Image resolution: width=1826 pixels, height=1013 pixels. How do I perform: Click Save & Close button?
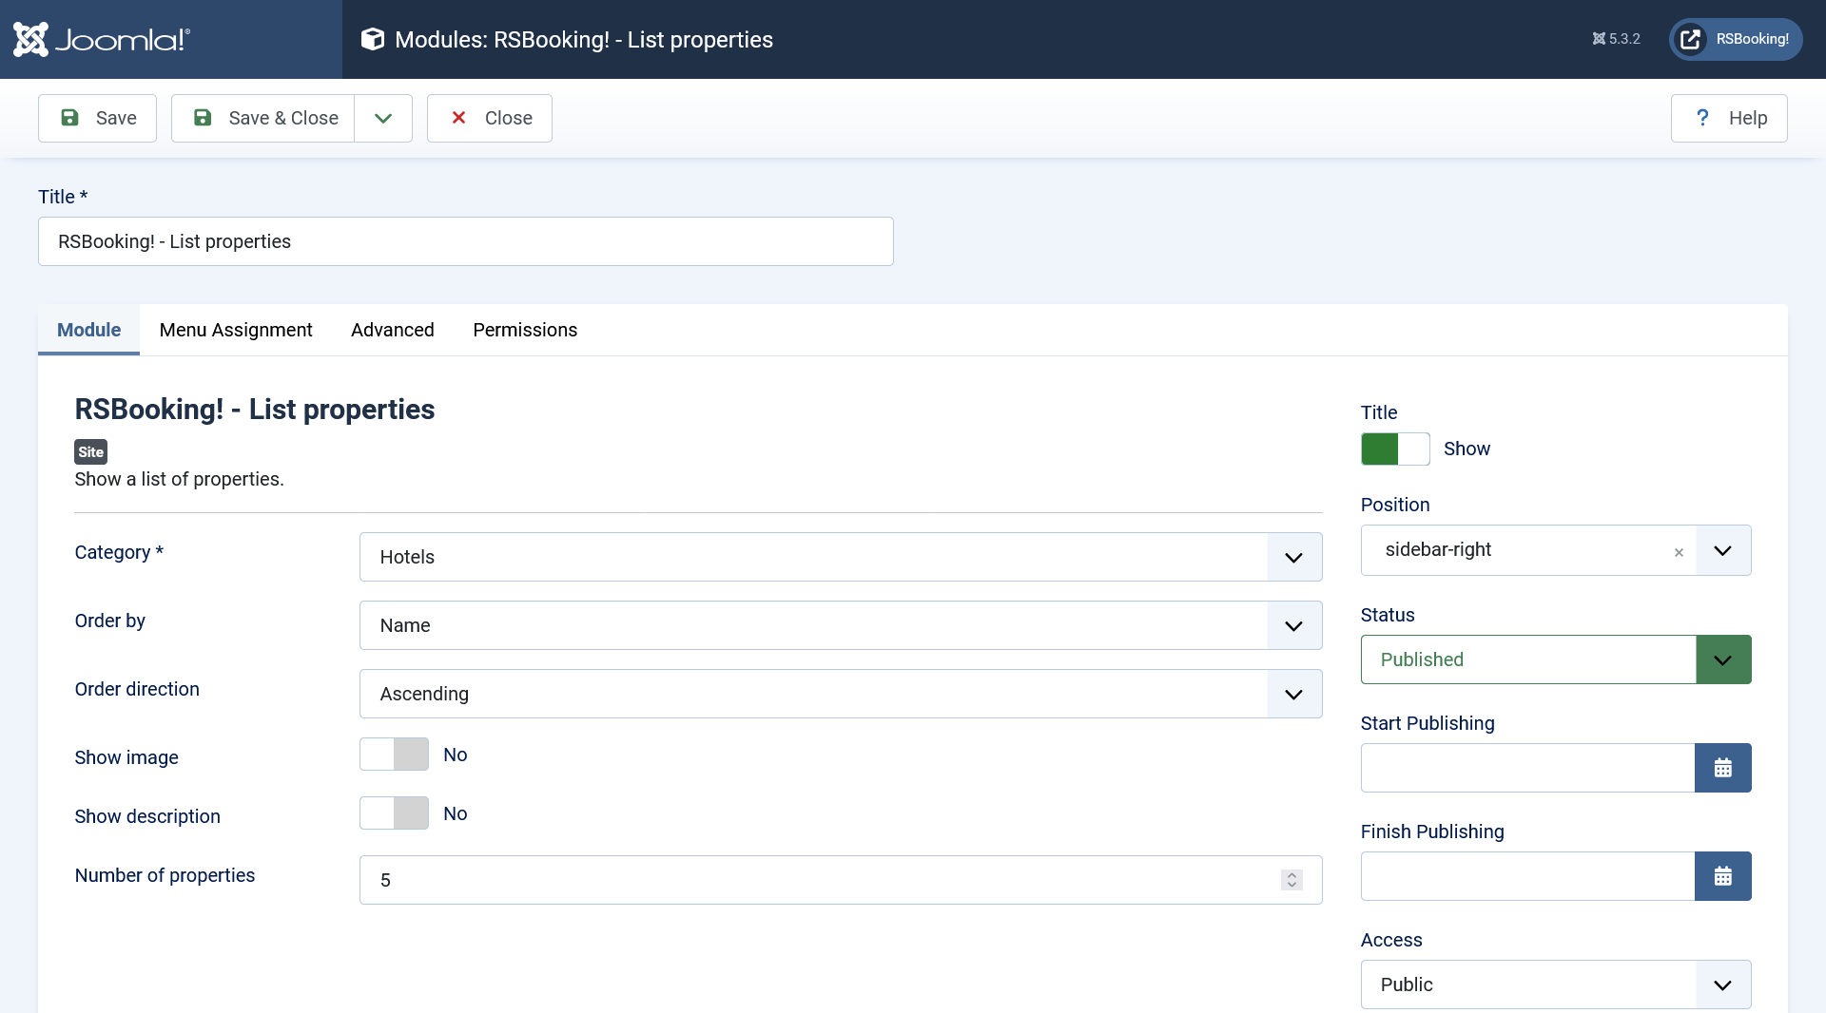click(x=262, y=118)
